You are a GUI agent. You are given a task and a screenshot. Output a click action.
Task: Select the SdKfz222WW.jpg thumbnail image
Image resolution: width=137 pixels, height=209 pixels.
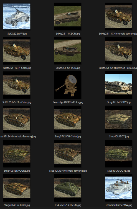tap(17, 16)
